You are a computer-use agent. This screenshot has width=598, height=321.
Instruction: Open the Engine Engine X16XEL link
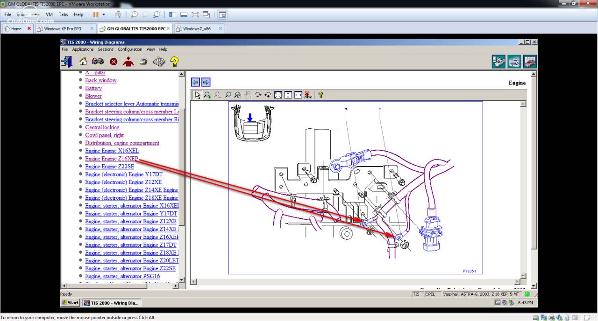(112, 151)
